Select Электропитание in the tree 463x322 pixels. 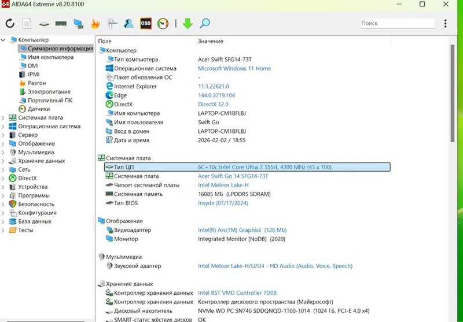click(45, 92)
